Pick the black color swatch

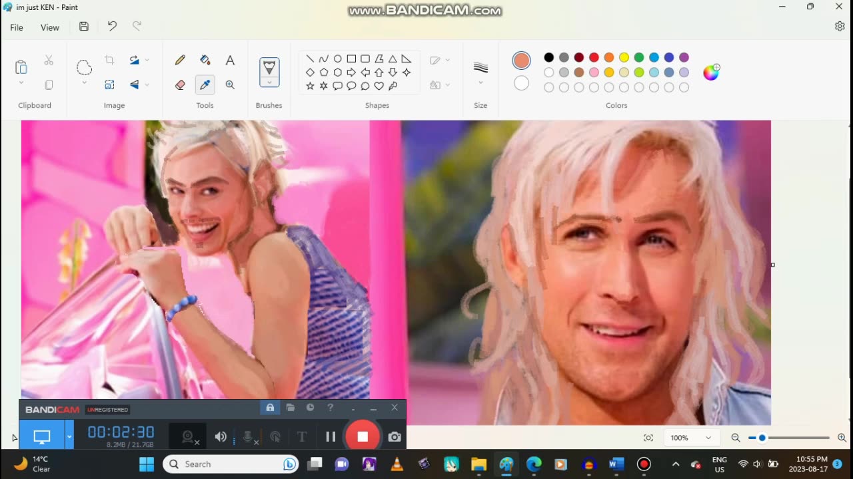pyautogui.click(x=549, y=58)
